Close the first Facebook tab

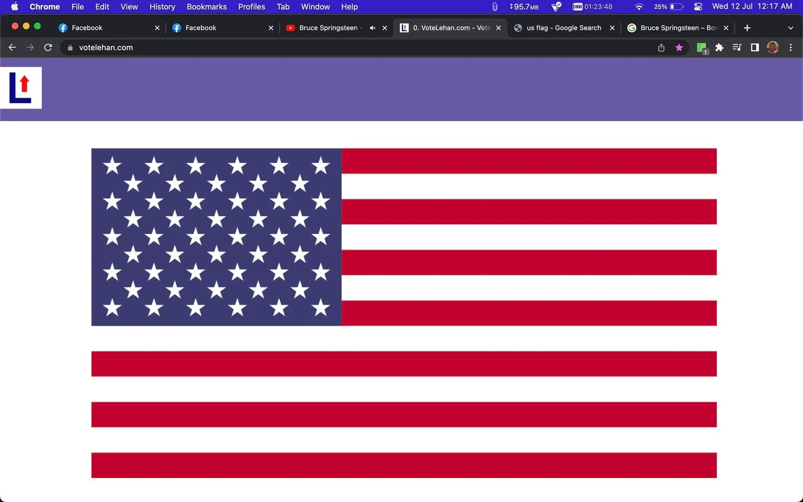click(x=157, y=28)
